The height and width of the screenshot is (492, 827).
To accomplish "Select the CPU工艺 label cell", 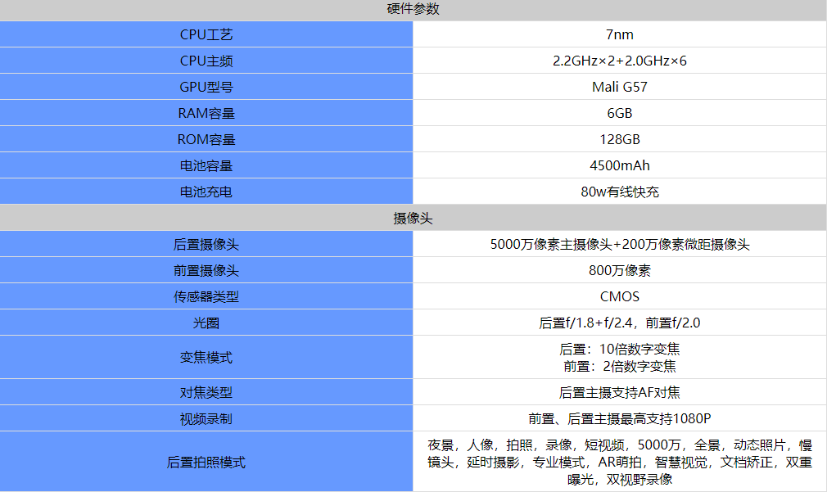I will point(206,34).
